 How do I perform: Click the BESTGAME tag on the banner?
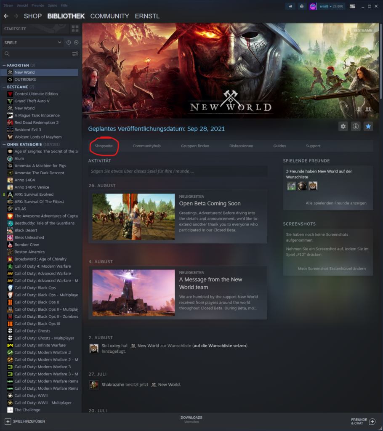(x=363, y=30)
